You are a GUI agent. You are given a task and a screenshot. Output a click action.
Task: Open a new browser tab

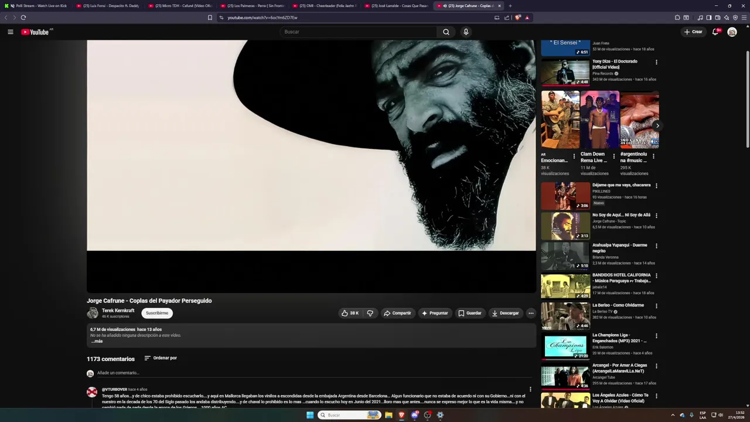tap(510, 6)
